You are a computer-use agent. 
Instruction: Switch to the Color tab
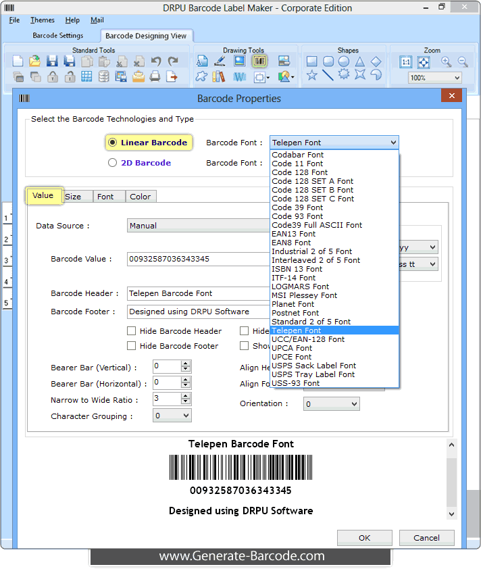pos(141,197)
